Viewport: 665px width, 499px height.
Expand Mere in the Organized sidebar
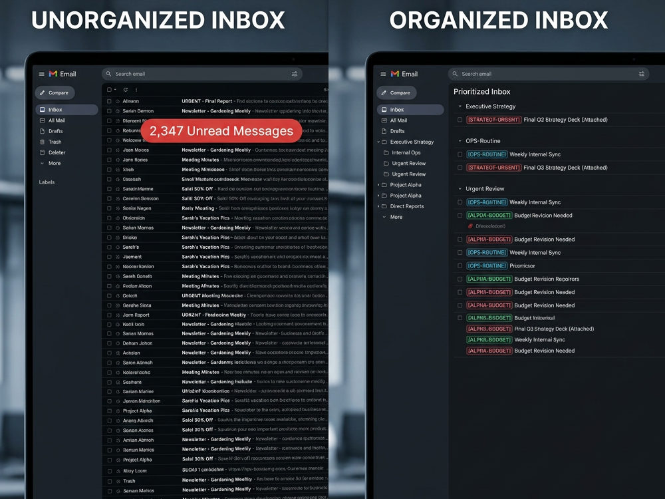tap(384, 217)
